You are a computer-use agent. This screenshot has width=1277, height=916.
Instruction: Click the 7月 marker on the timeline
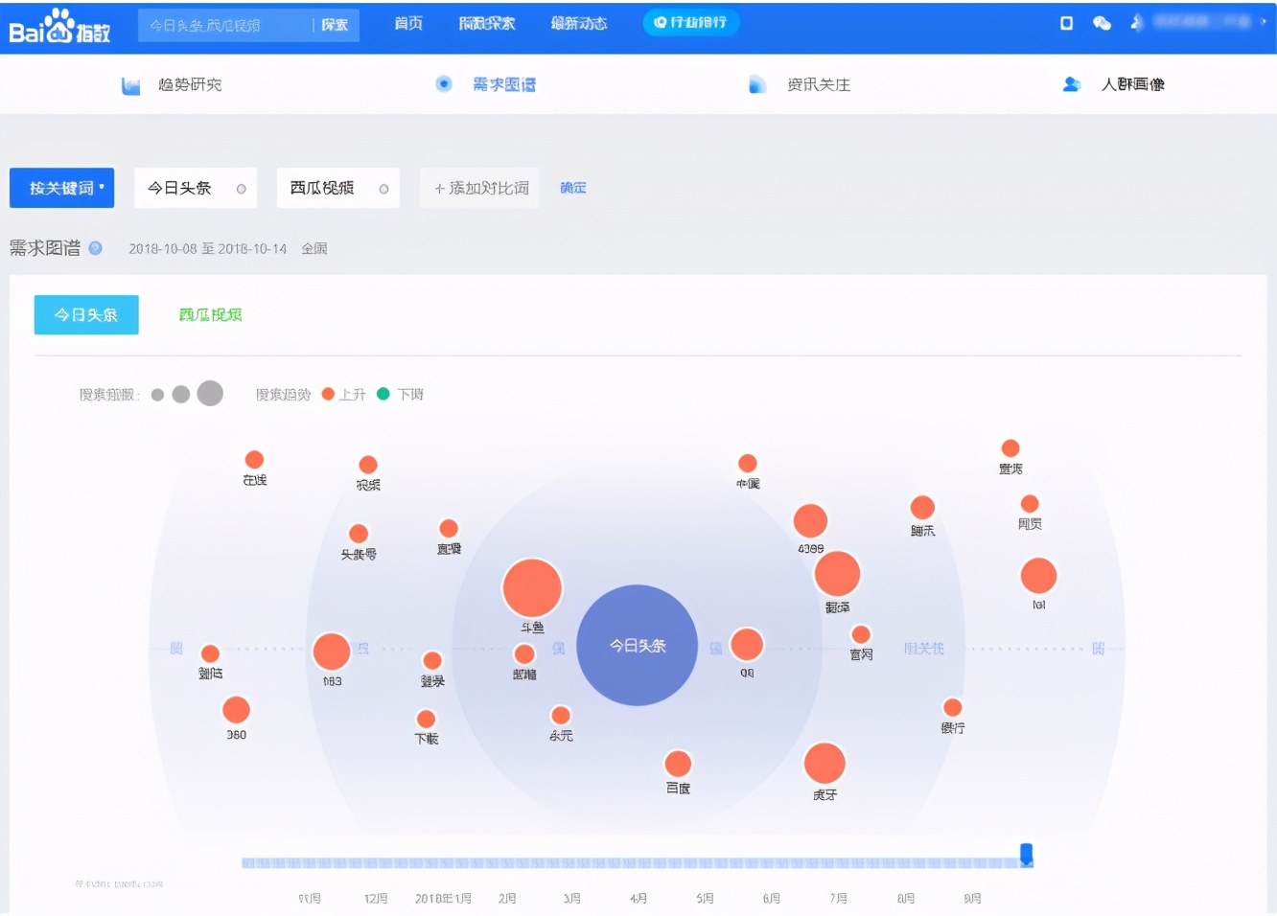[839, 899]
